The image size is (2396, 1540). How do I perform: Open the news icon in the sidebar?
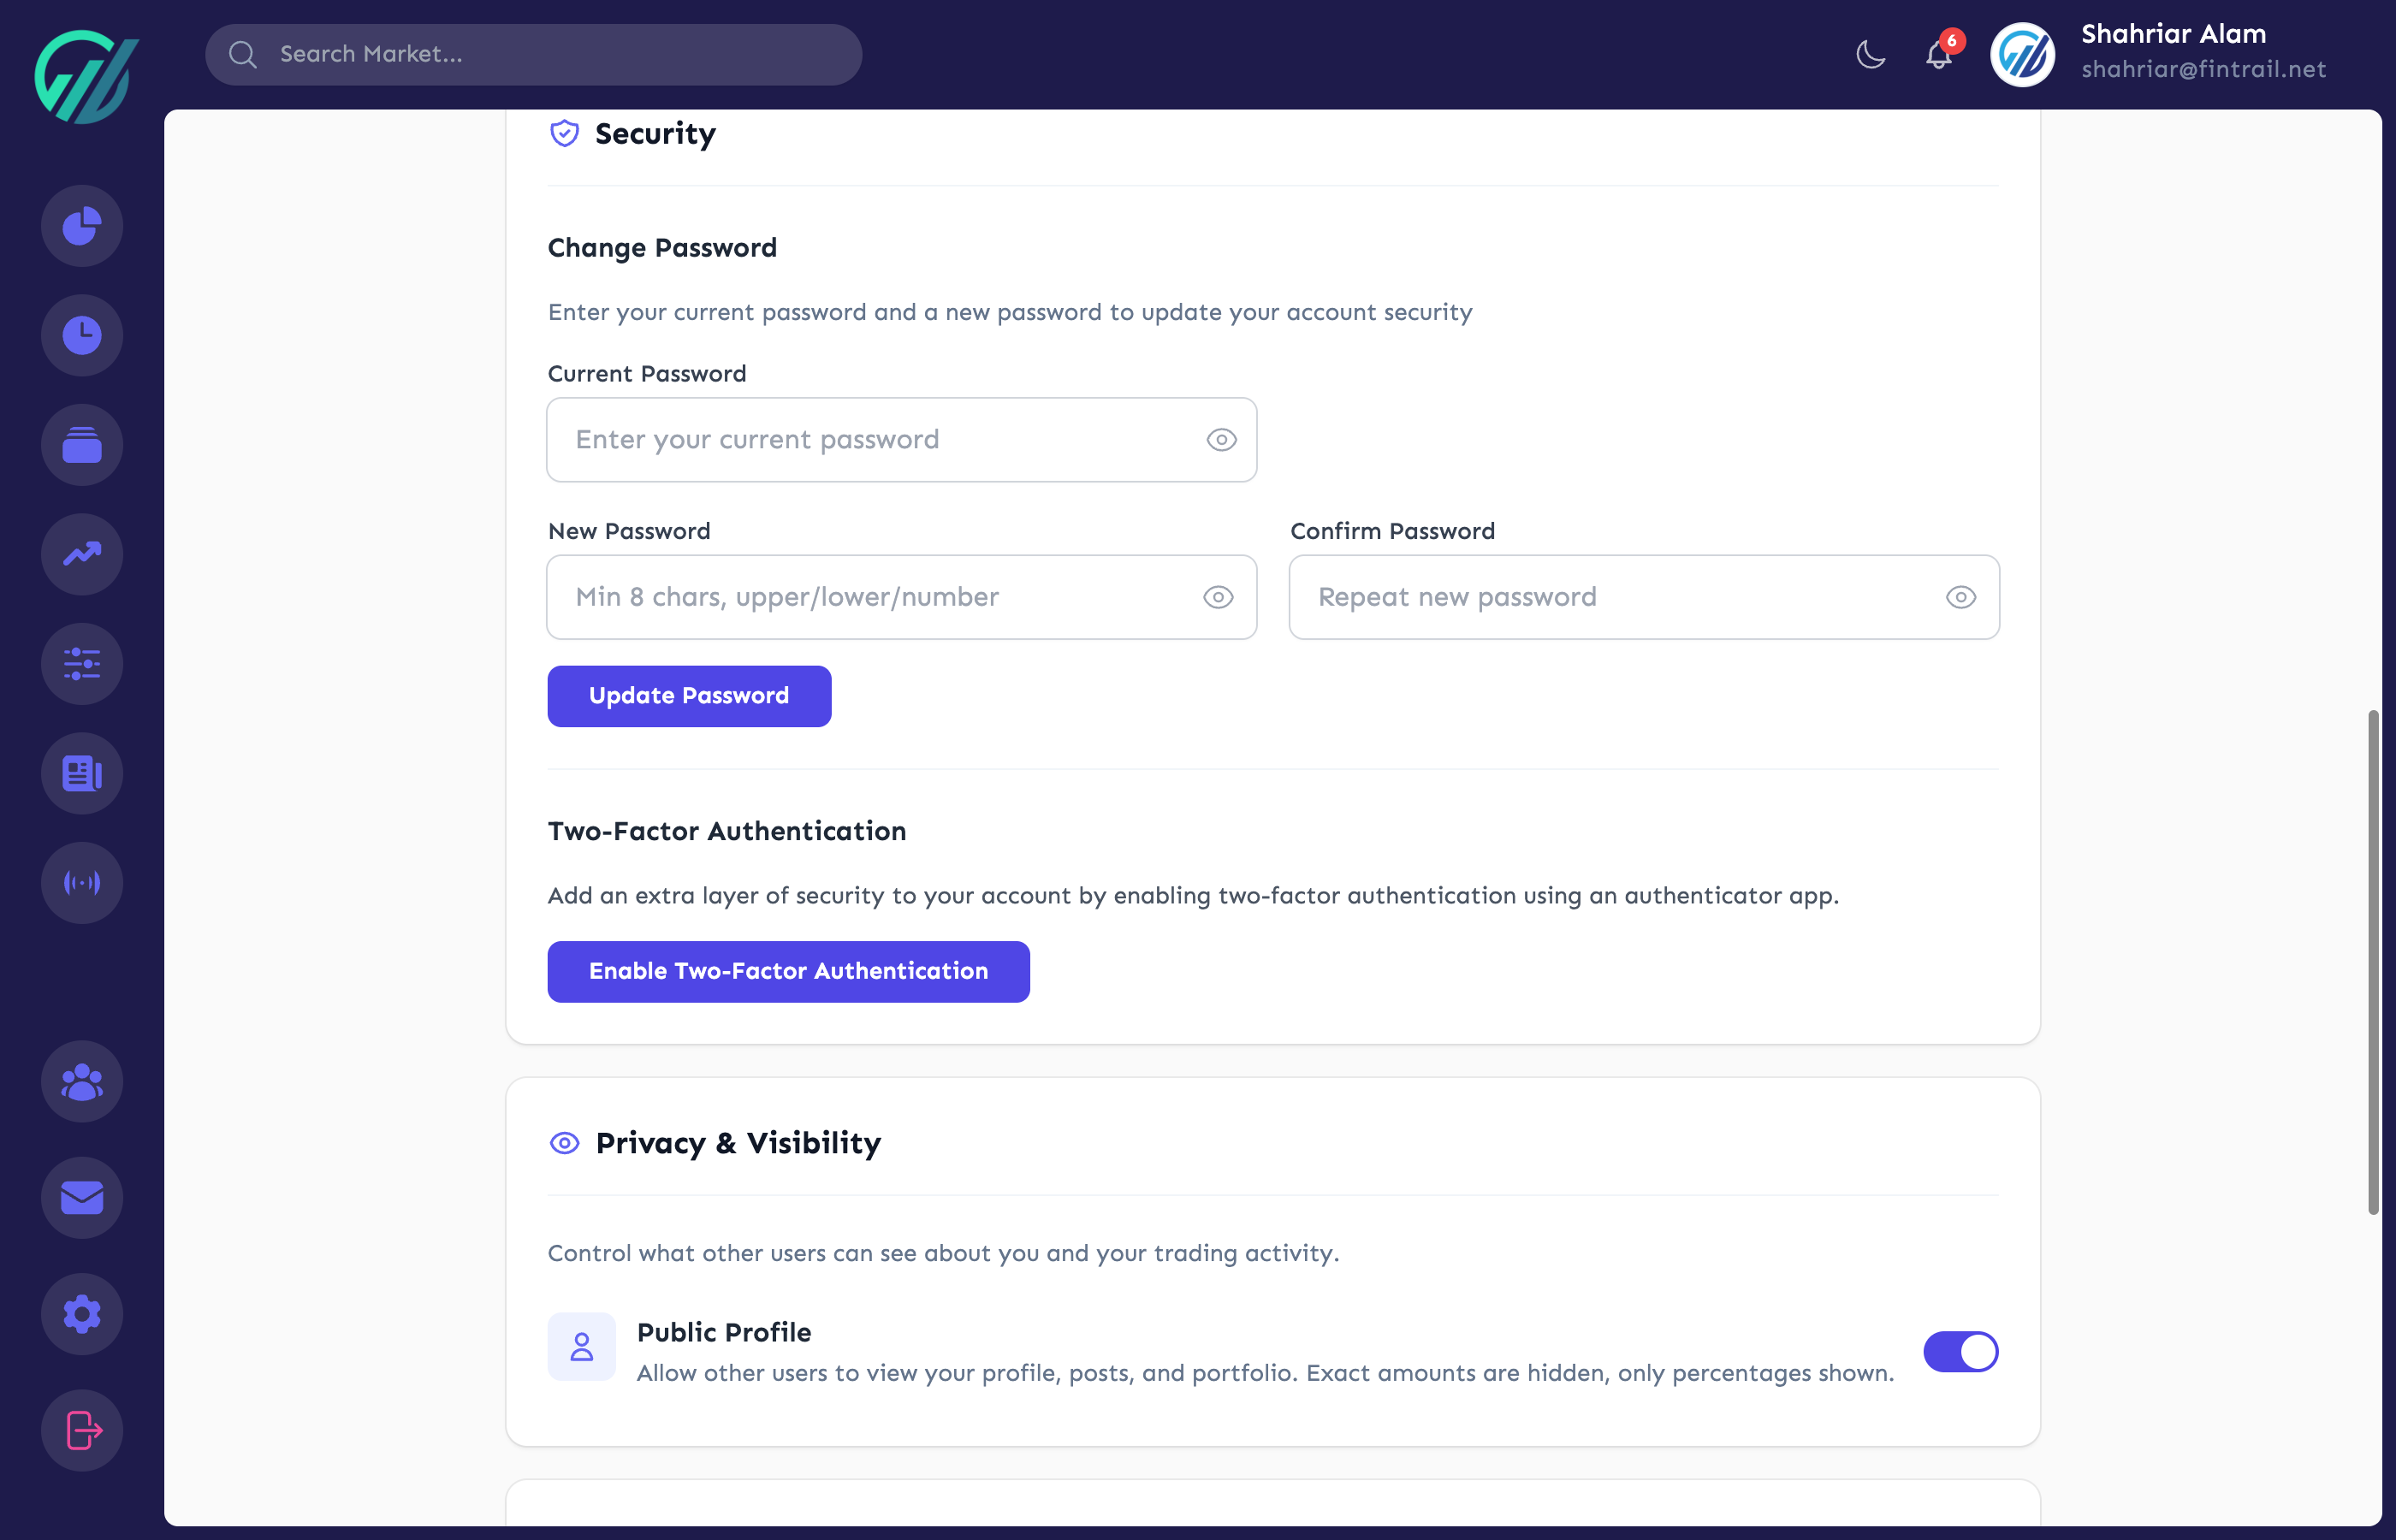81,772
